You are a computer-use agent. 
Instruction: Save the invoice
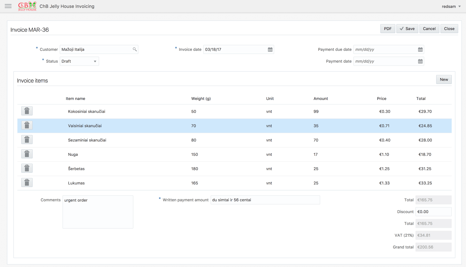(407, 29)
